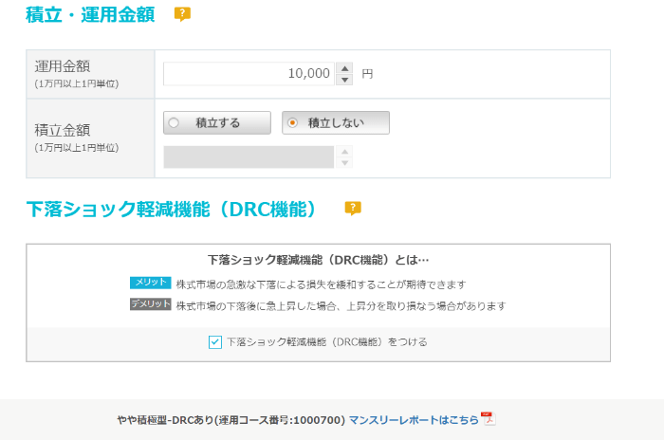Viewport: 664px width, 440px height.
Task: Click the 運用金額 input field showing 10,000
Action: pos(249,74)
